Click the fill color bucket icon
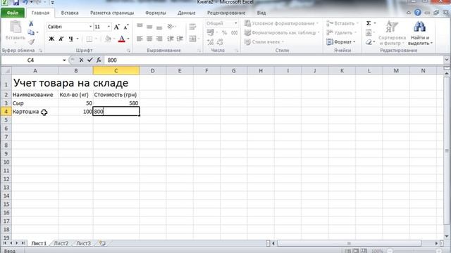The width and height of the screenshot is (451, 253). (108, 39)
